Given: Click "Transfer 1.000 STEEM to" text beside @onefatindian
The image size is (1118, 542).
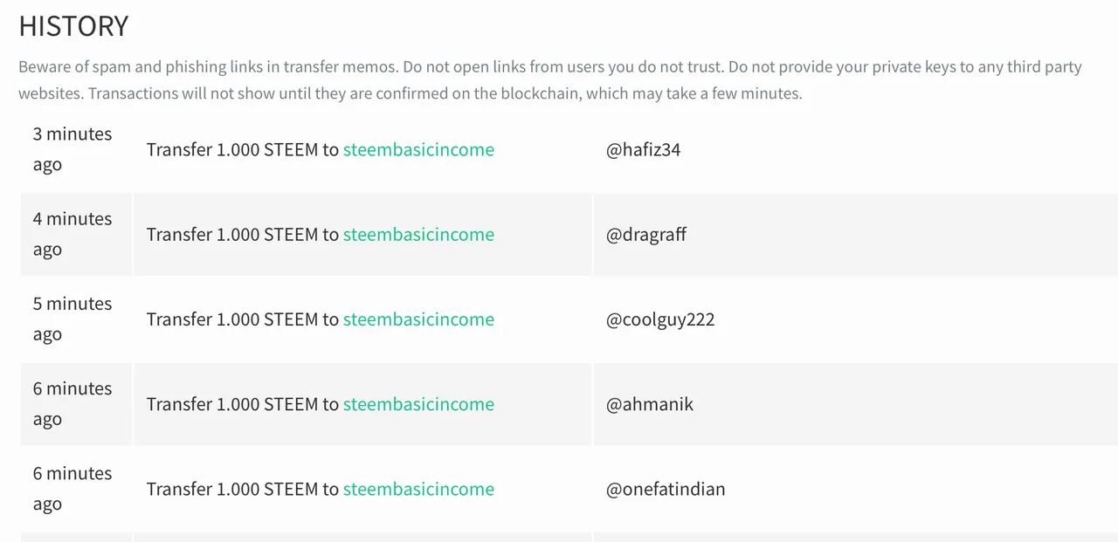Looking at the screenshot, I should [x=243, y=489].
